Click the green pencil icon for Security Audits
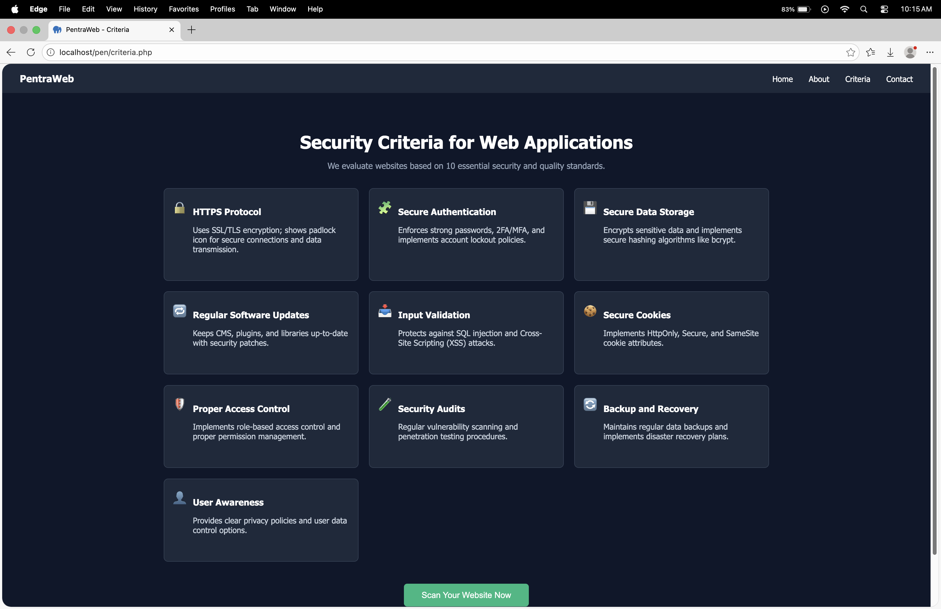 (x=384, y=404)
